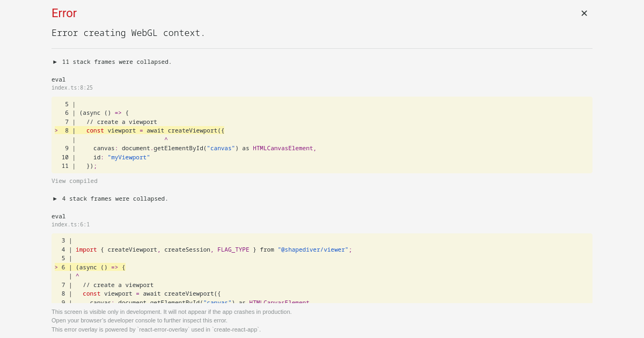Expand the 4 collapsed stack frames
Viewport: 644px width, 338px height.
click(110, 199)
